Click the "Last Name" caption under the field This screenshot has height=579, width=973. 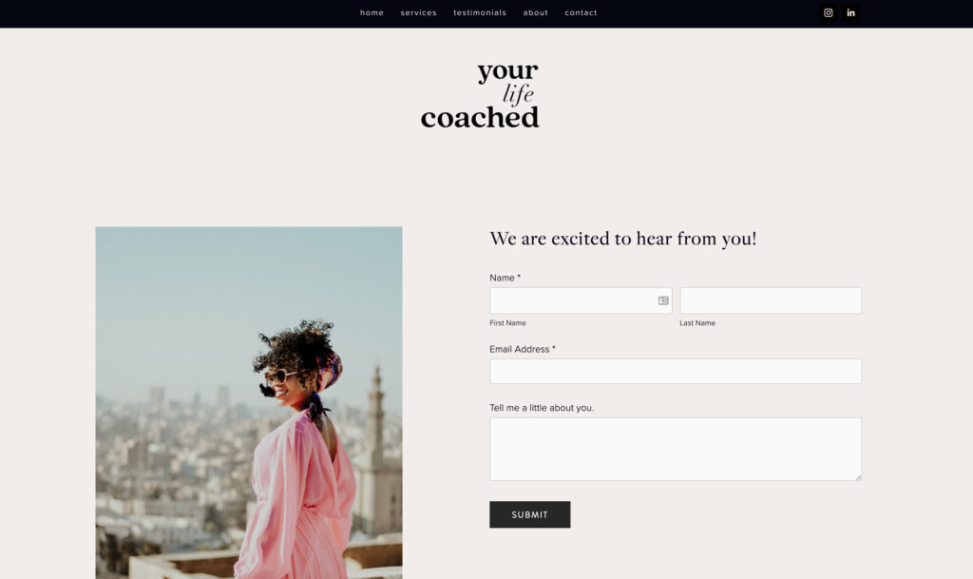(697, 323)
